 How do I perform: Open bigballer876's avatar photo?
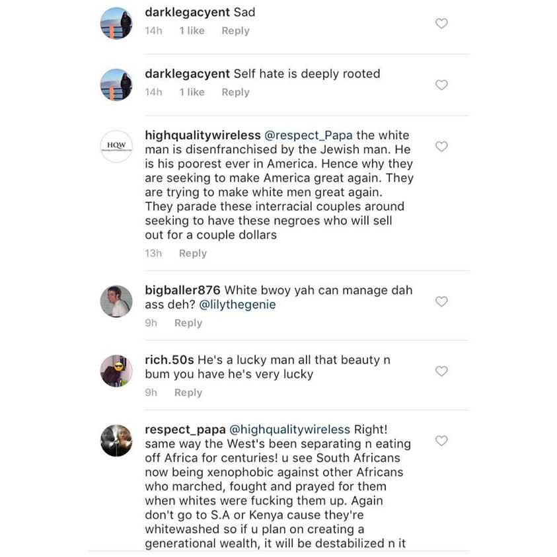tap(116, 301)
